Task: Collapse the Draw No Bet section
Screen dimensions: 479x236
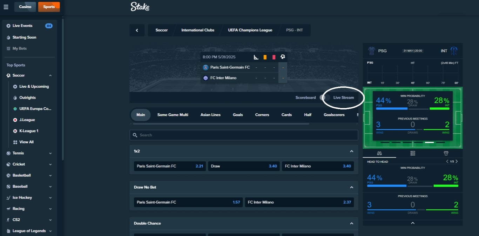Action: point(351,187)
